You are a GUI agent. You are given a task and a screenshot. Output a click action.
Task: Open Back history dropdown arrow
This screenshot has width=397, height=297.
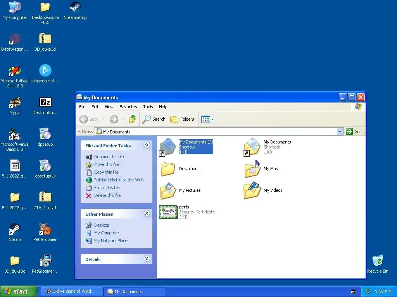(x=103, y=119)
